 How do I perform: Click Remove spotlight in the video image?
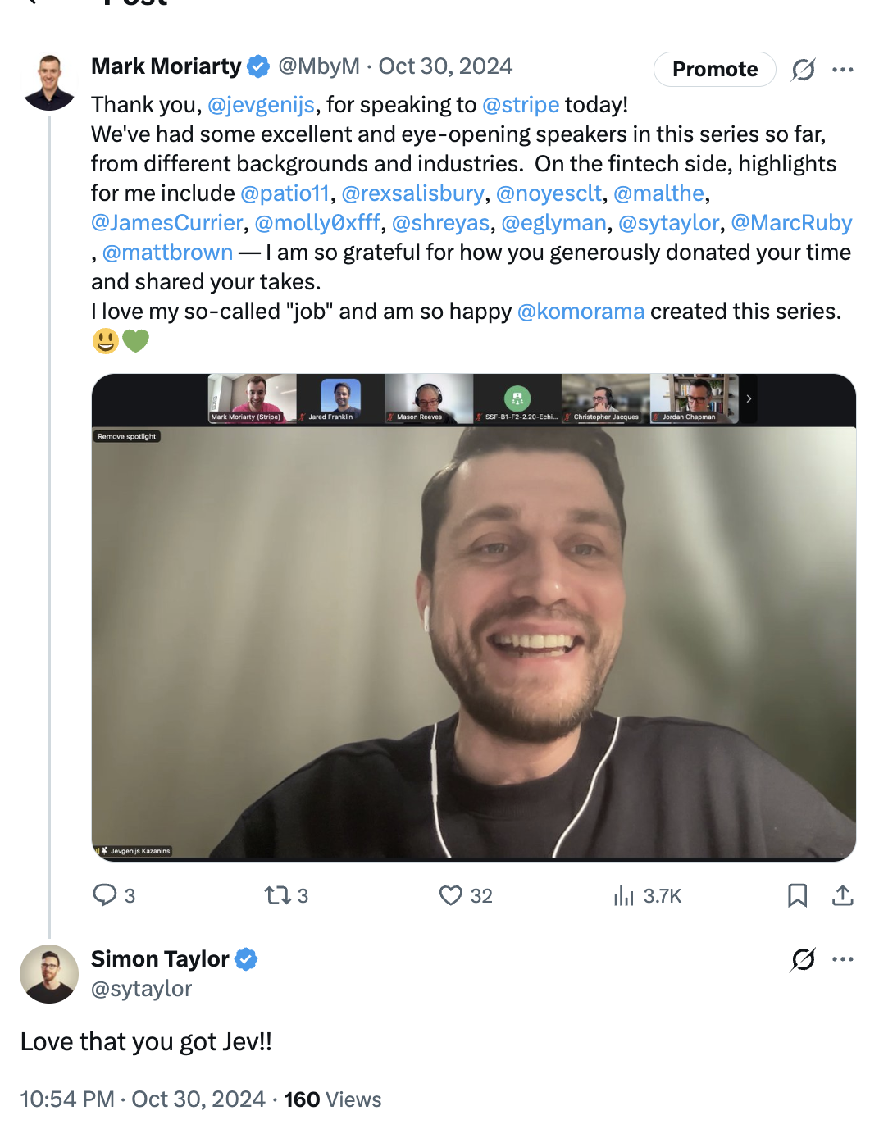coord(127,436)
